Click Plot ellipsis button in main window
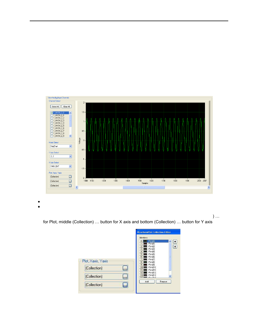258x335 pixels. [x=70, y=177]
